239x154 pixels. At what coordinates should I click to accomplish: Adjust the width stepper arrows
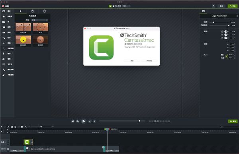(235, 55)
